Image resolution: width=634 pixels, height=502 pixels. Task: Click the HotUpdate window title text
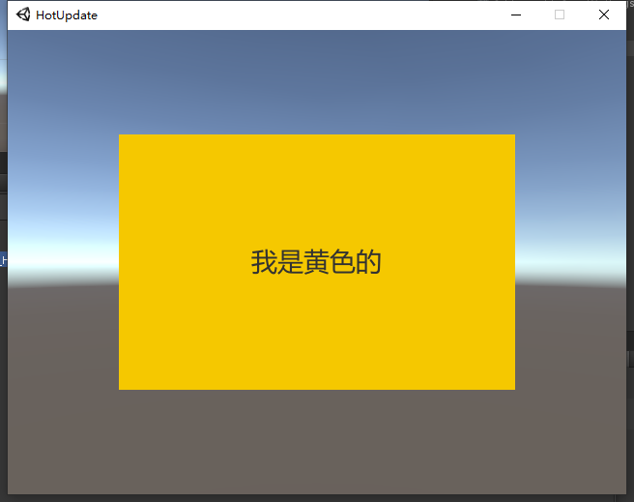[x=67, y=15]
